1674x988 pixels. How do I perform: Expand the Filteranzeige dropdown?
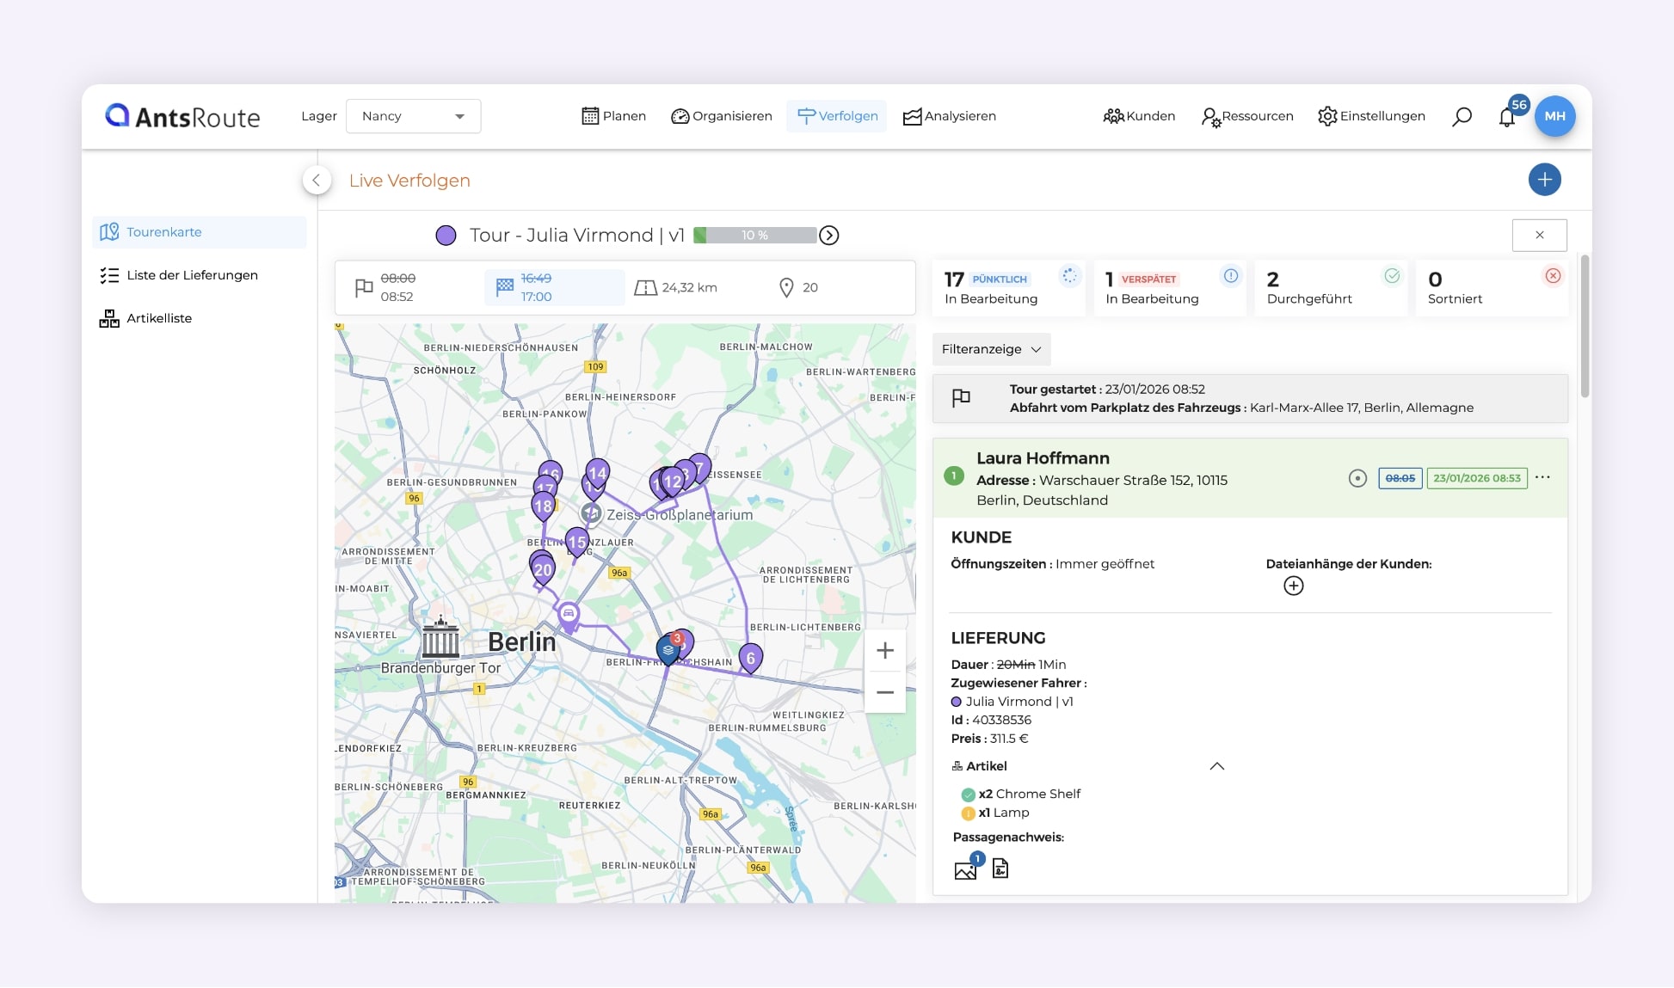[991, 349]
